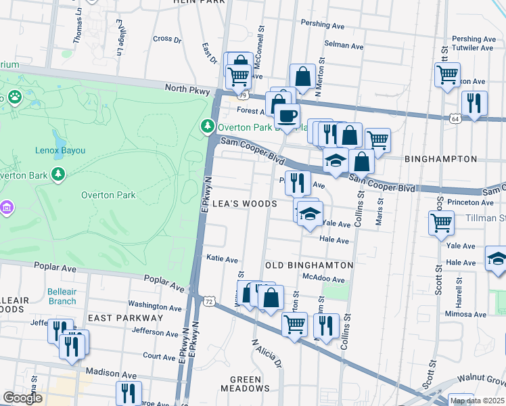Open the restaurant marker by Monroe Ave
This screenshot has height=406, width=506.
click(x=129, y=394)
